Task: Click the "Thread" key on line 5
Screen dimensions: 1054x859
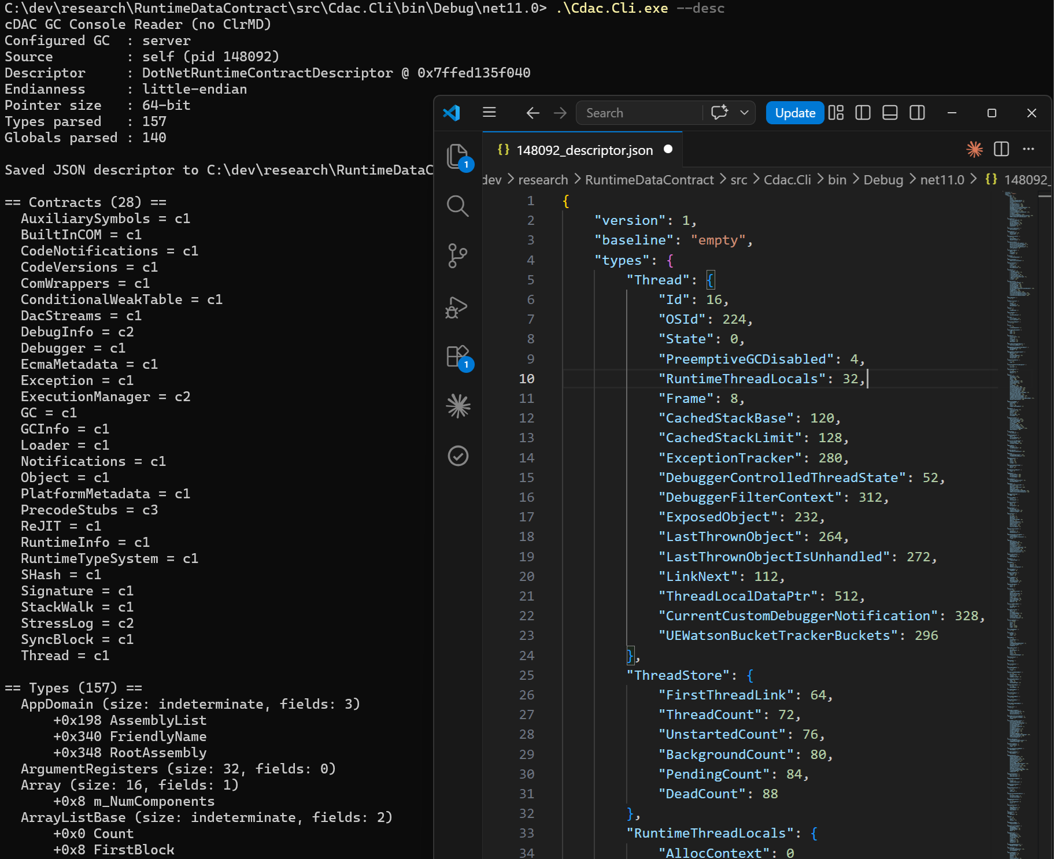Action: click(658, 280)
